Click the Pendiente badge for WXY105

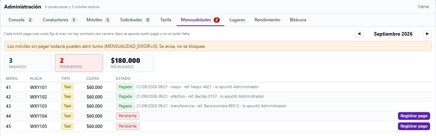[127, 126]
